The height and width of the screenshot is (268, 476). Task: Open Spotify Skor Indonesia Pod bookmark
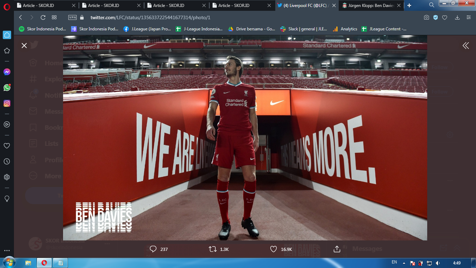(42, 29)
